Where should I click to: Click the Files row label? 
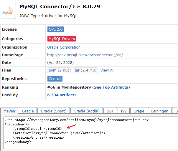tap(6, 70)
